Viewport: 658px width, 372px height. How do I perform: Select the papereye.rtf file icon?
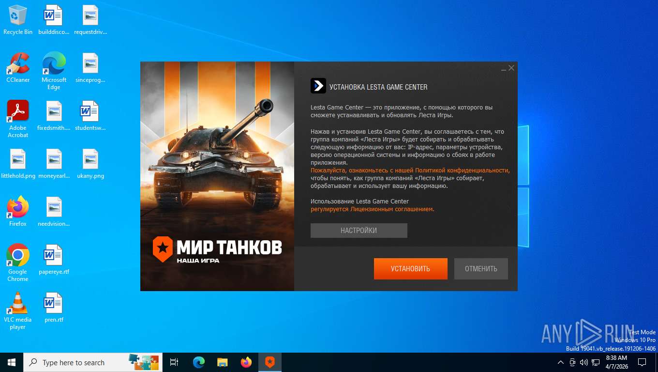click(54, 260)
